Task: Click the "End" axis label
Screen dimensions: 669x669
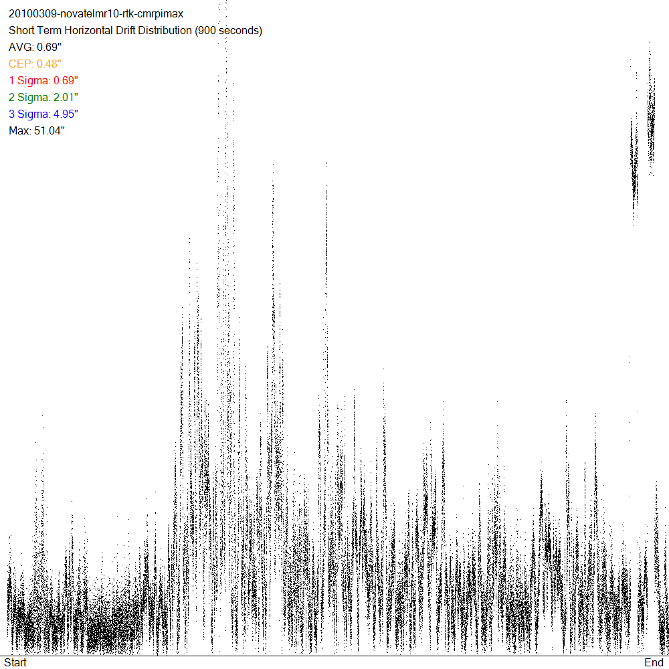Action: 654,662
